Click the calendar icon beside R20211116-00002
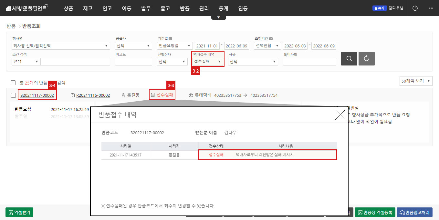This screenshot has height=220, width=439. point(72,95)
